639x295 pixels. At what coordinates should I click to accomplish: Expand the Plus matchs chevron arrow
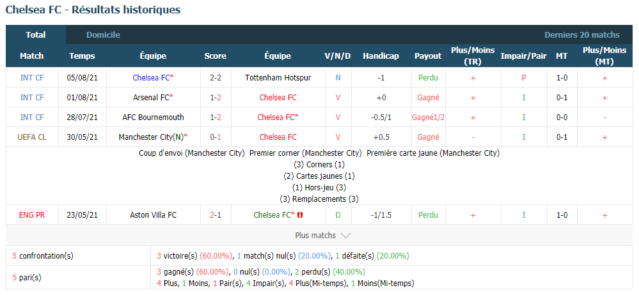tap(345, 236)
